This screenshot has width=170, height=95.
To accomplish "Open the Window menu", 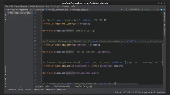I will coord(65,6).
